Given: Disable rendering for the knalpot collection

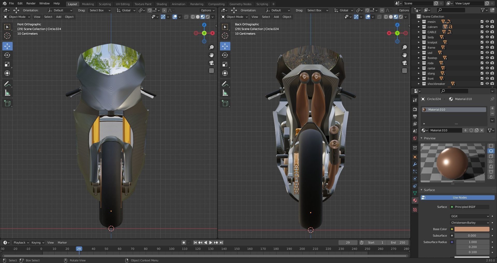Looking at the screenshot, I should point(492,42).
